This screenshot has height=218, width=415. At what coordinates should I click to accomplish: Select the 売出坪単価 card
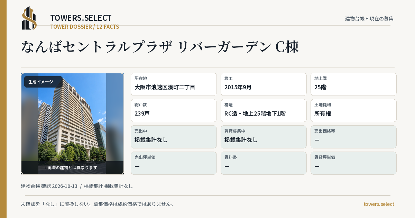174,163
